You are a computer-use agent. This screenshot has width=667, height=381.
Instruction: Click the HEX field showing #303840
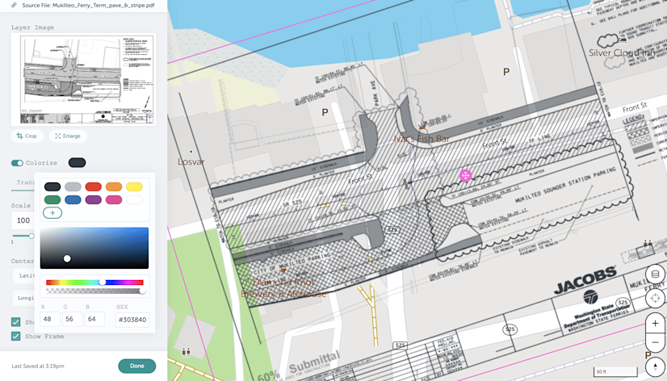click(132, 320)
